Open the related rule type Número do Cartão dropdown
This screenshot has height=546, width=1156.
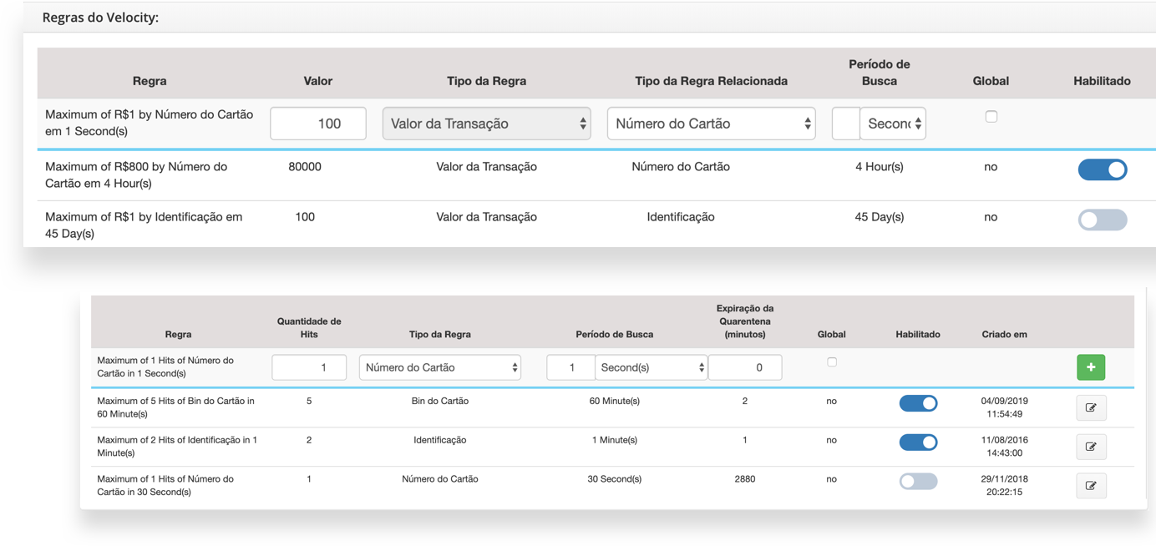(712, 124)
